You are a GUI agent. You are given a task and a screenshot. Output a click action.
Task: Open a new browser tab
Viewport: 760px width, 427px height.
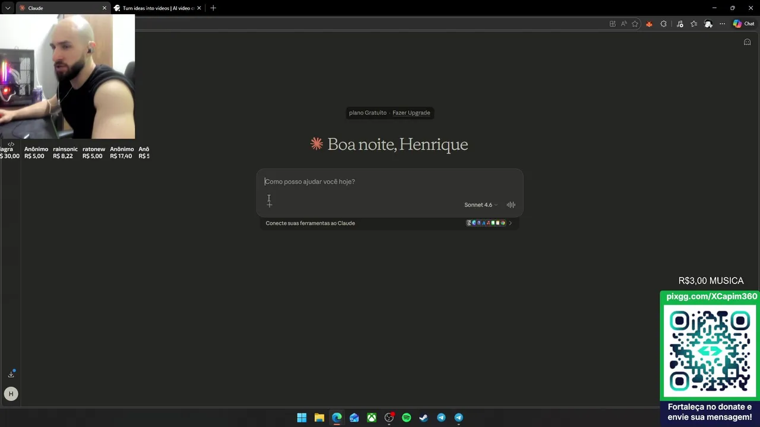tap(213, 8)
